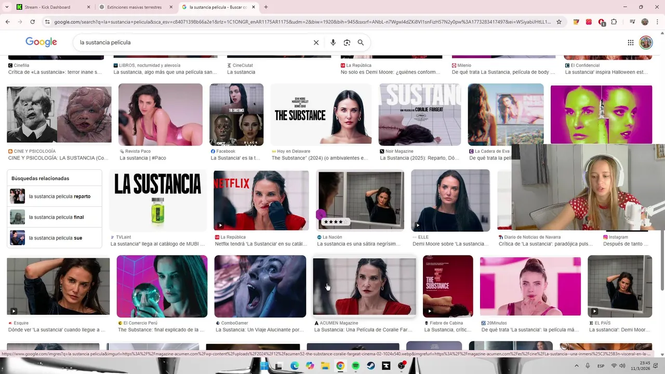Open the La República Netflix image result
665x374 pixels.
tap(261, 201)
